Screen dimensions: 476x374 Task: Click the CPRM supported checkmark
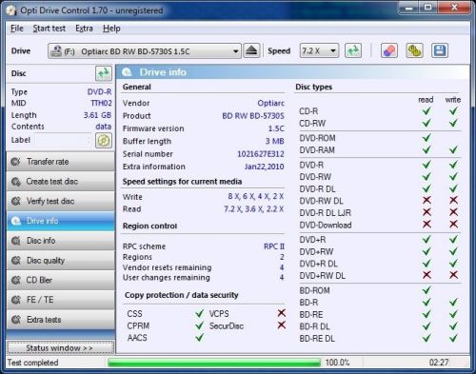coord(199,325)
